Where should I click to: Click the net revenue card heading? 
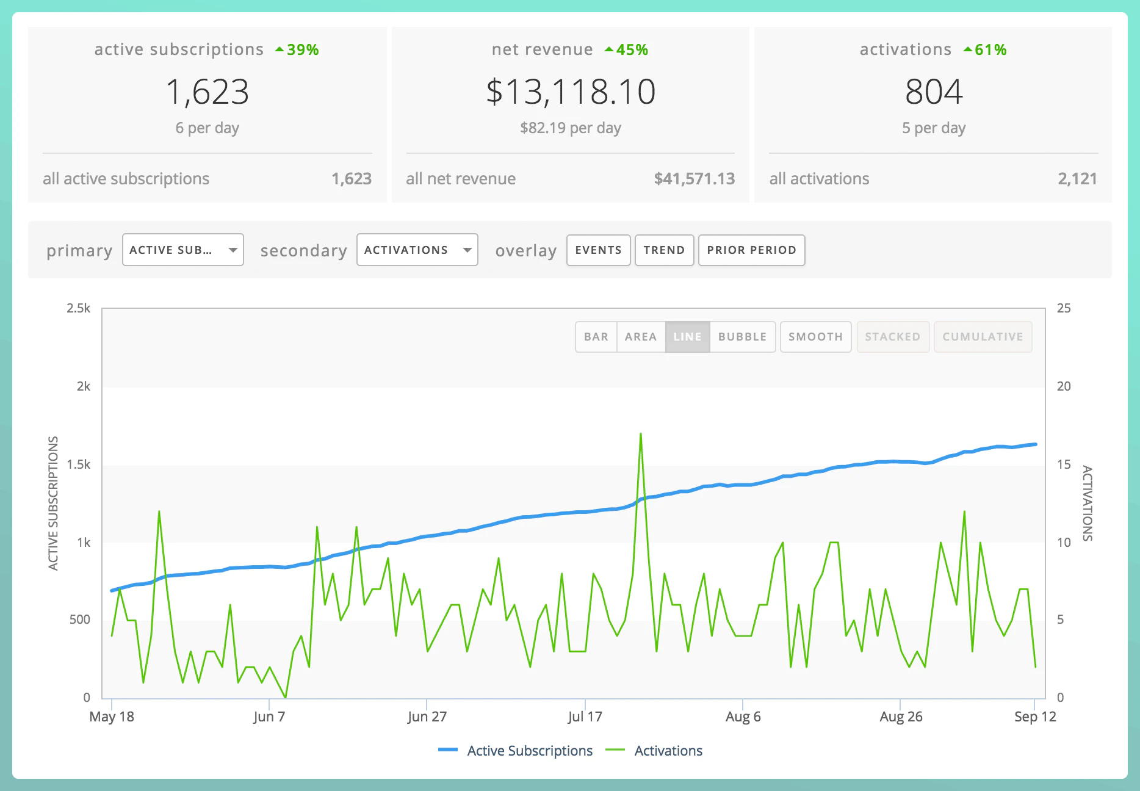click(x=542, y=49)
